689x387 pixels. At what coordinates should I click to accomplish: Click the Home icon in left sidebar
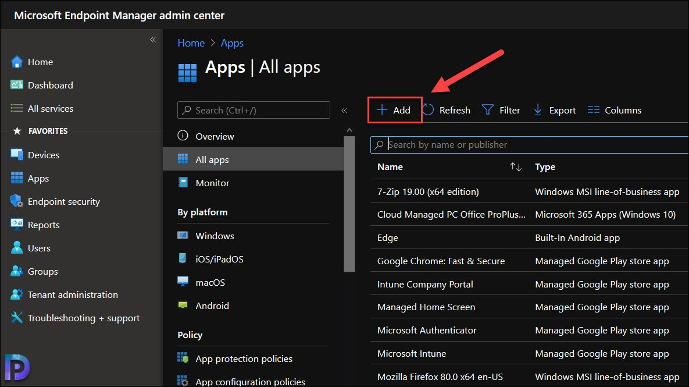coord(17,62)
